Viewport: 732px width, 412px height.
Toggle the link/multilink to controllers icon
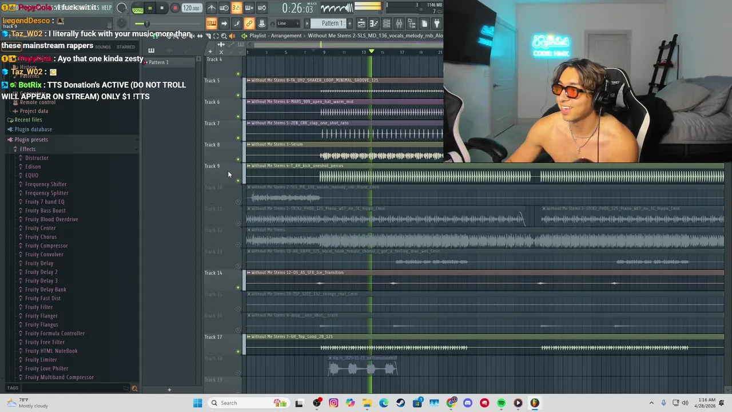pyautogui.click(x=249, y=23)
